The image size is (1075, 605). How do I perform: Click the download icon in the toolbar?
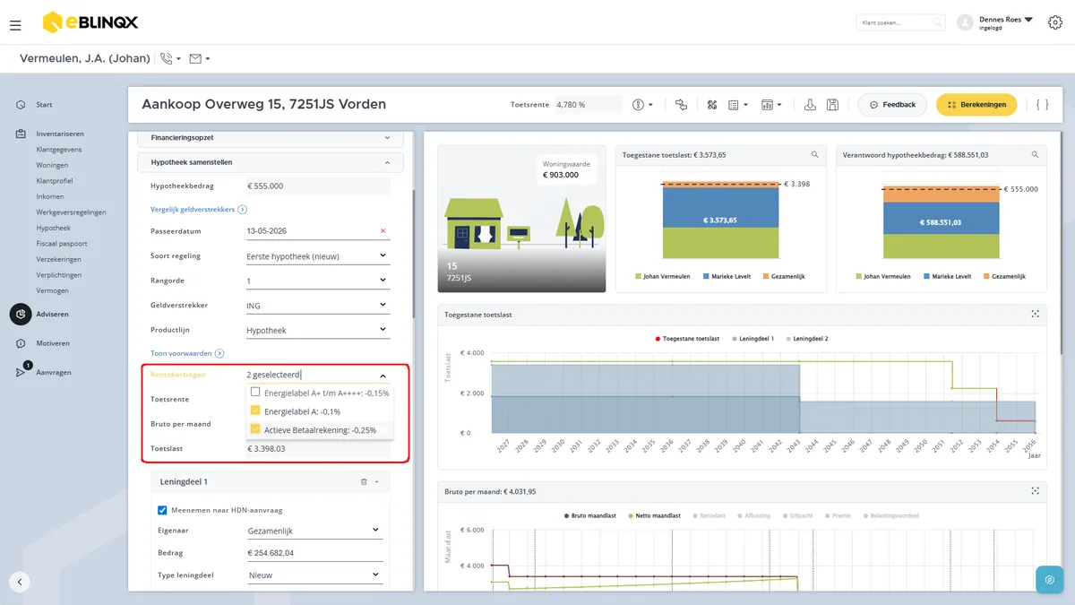pos(810,105)
